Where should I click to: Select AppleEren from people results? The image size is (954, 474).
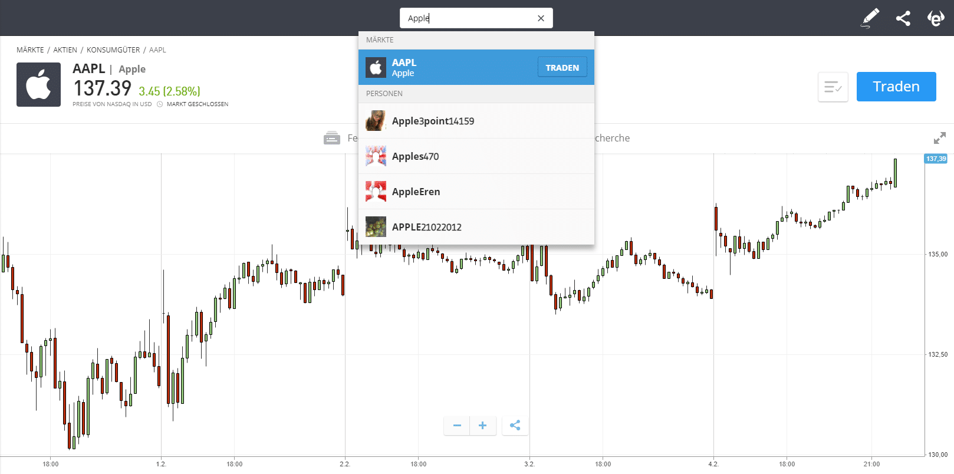476,192
